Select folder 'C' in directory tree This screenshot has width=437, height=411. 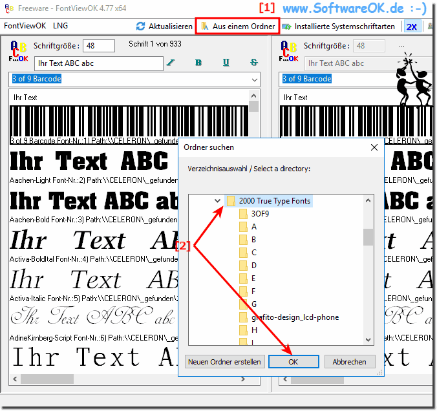click(254, 253)
